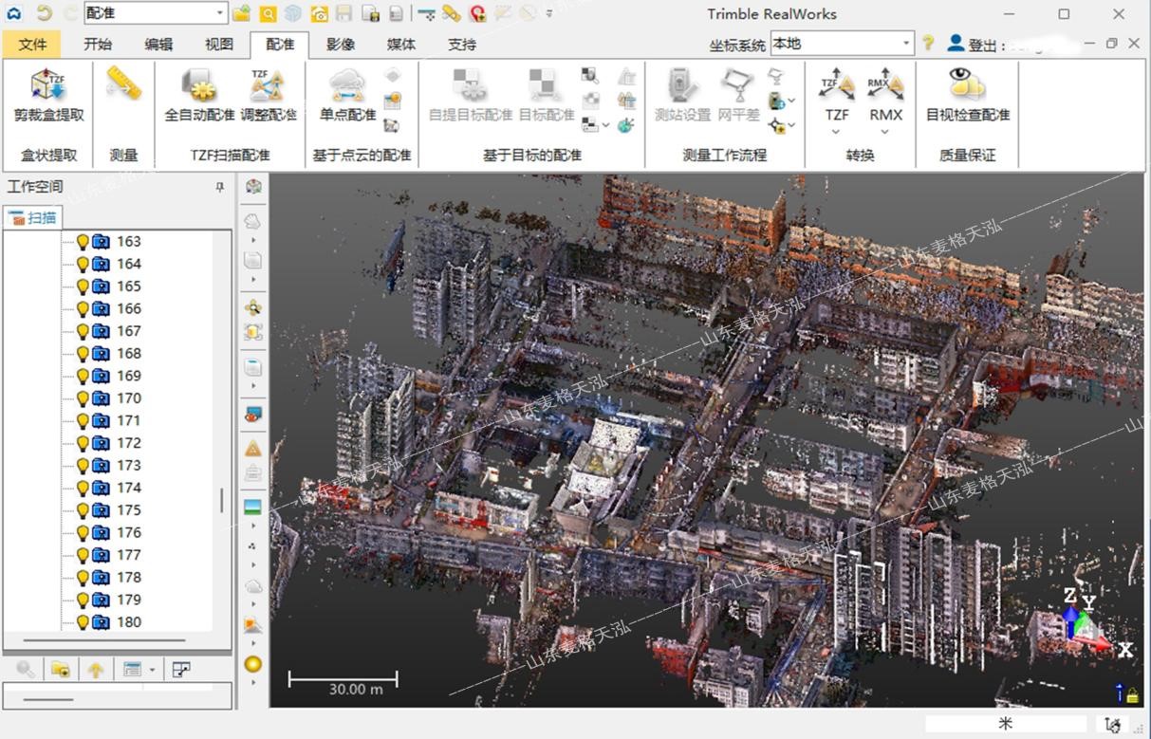Click the 登出 (Log out) link
Screen dimensions: 1151x739
tap(983, 45)
